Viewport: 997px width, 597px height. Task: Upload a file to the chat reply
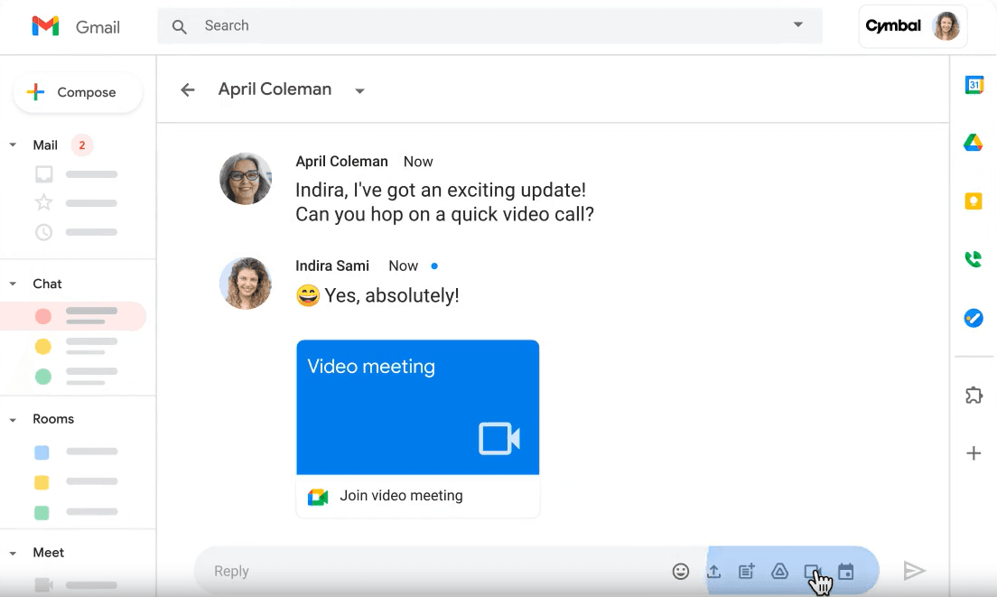713,571
